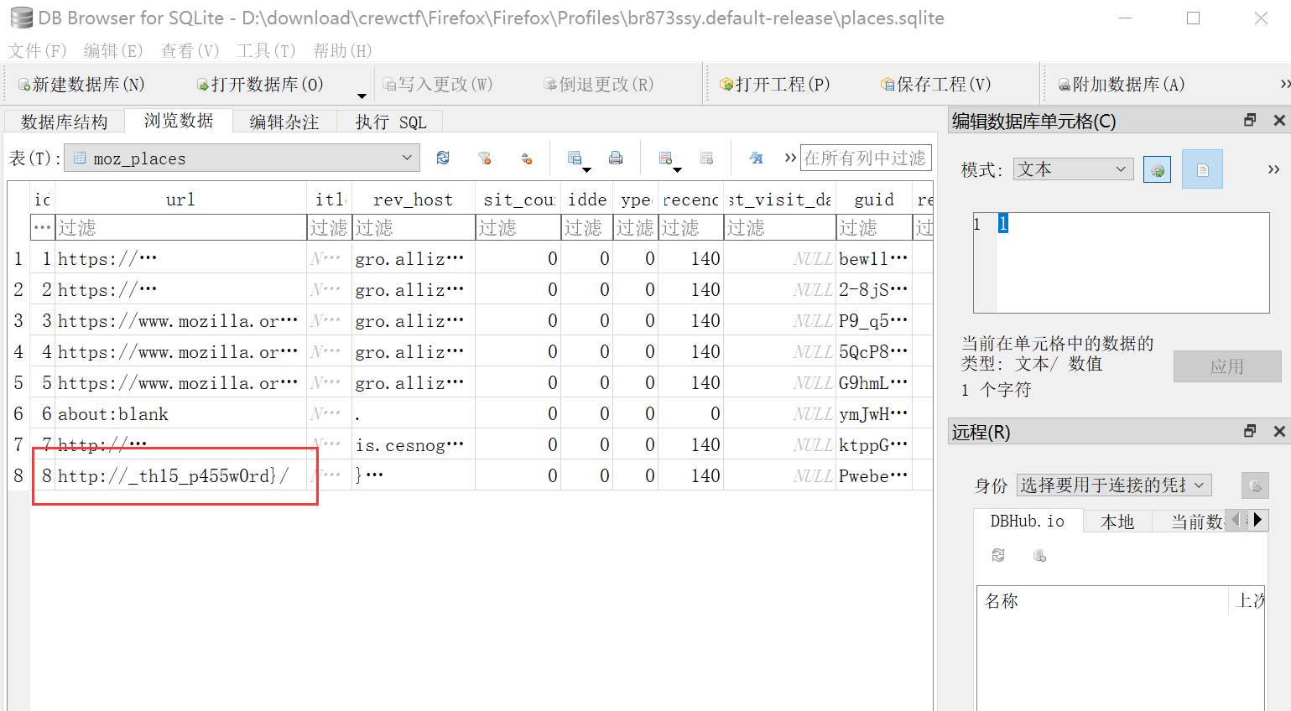The image size is (1291, 711).
Task: Click the delete record icon
Action: click(706, 158)
